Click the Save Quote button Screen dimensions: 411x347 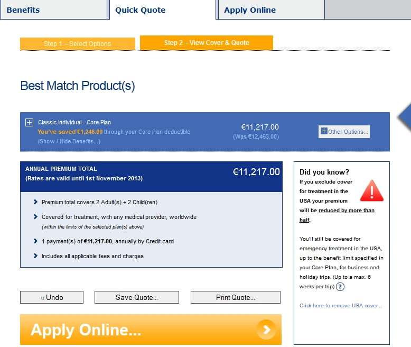click(x=136, y=297)
